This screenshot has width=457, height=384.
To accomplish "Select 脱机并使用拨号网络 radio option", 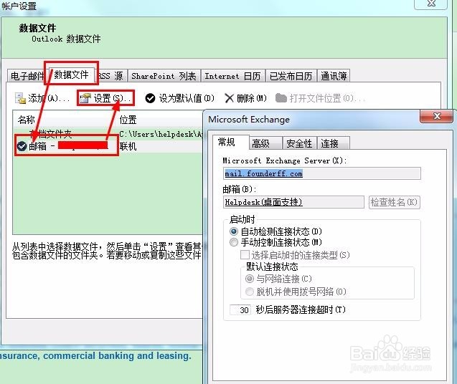I will click(x=250, y=292).
